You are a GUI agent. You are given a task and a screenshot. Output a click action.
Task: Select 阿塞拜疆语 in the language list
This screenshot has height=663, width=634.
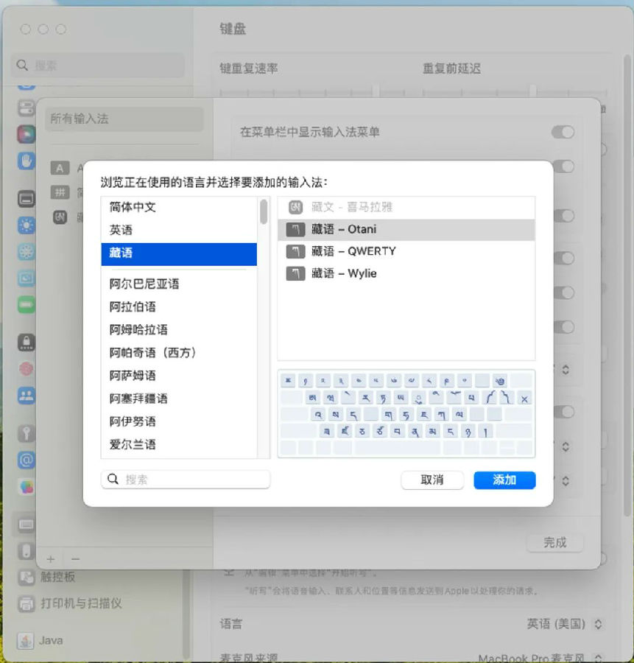point(179,399)
